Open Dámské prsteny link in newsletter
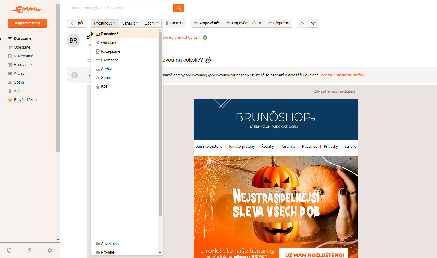Screen dimensions: 437x258 click(209, 147)
